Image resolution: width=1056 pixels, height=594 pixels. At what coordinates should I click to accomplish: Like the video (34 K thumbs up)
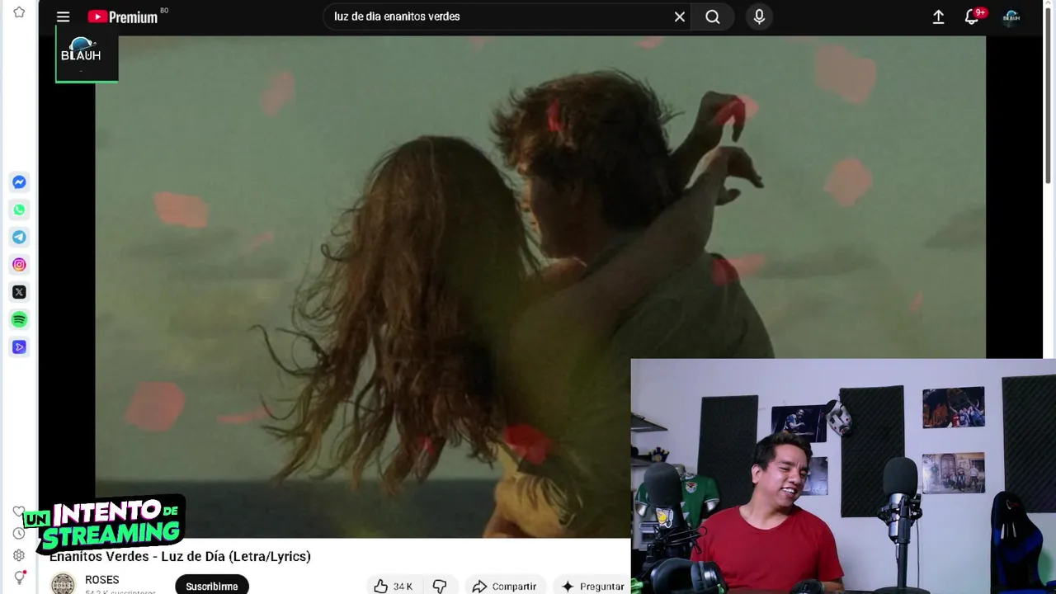tap(393, 586)
